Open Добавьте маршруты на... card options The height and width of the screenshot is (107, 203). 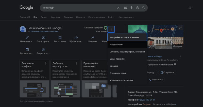click(77, 63)
